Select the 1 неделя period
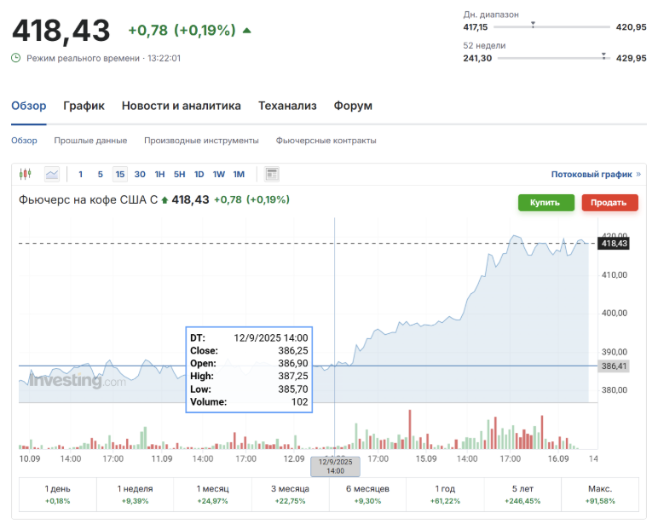This screenshot has height=530, width=658. pos(136,494)
